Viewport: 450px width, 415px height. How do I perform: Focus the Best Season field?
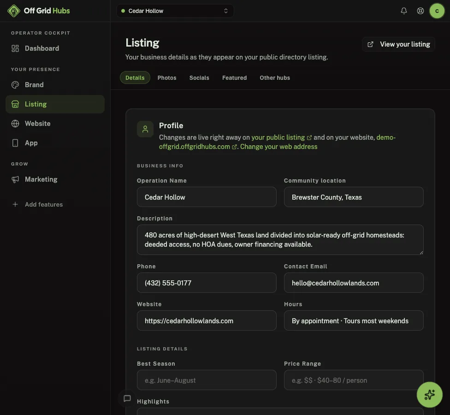[x=207, y=380]
